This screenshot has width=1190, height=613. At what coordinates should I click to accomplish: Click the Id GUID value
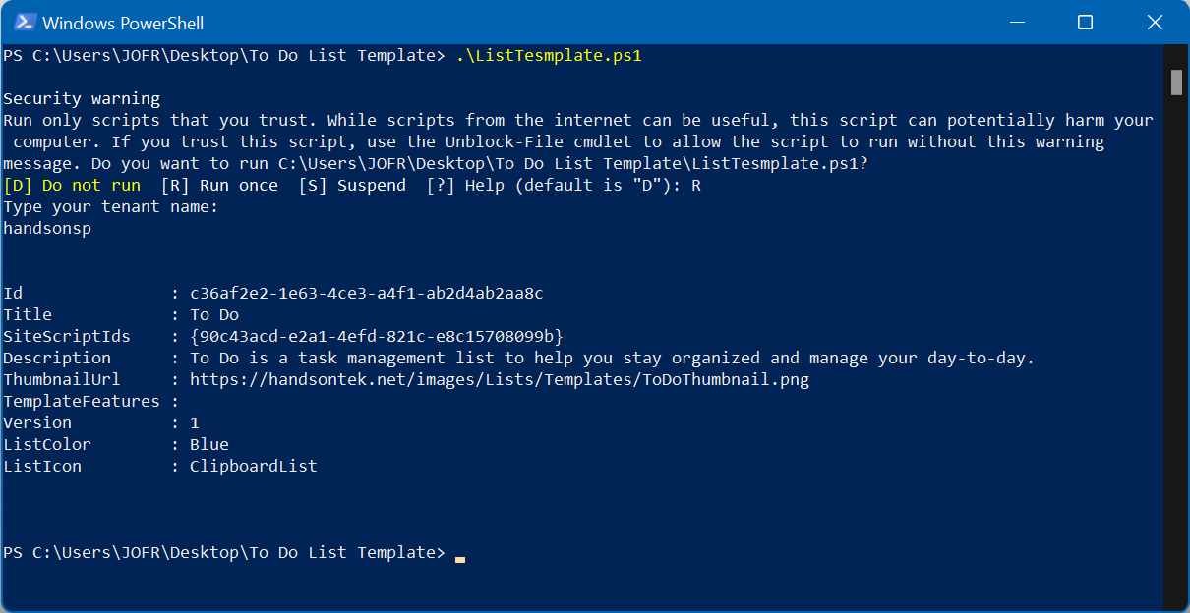click(x=366, y=293)
